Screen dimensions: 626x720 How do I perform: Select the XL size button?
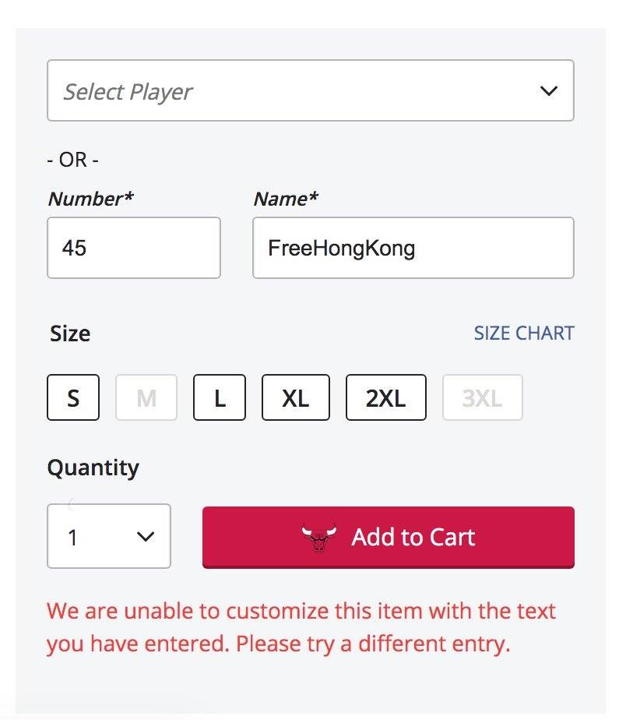296,398
